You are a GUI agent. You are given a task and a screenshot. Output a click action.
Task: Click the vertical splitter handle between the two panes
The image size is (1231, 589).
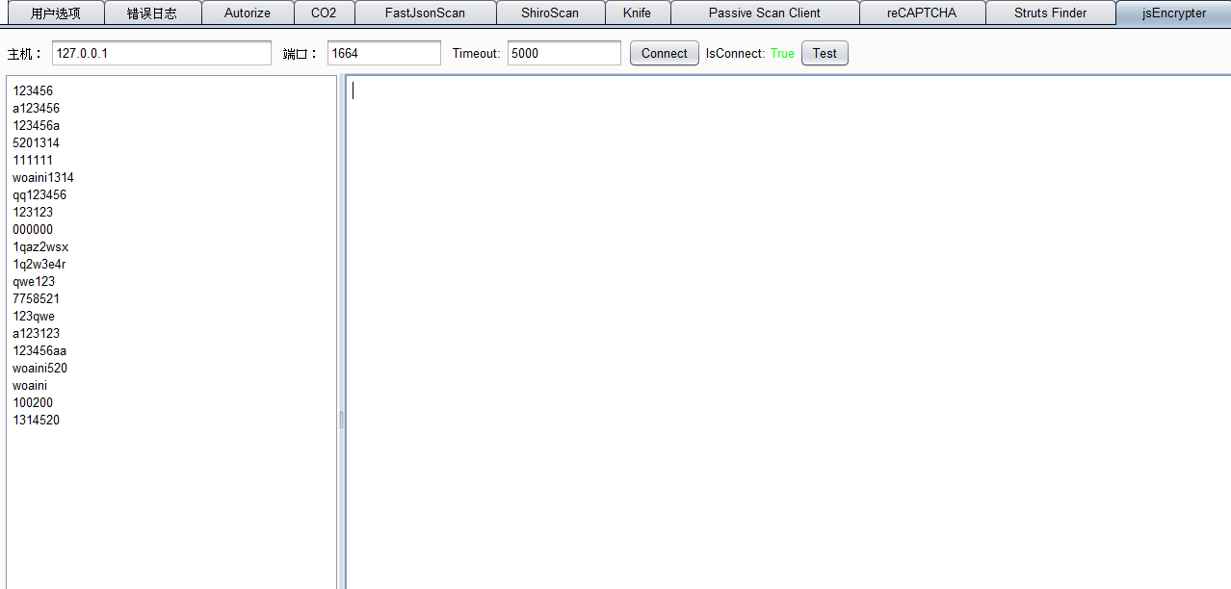click(341, 420)
